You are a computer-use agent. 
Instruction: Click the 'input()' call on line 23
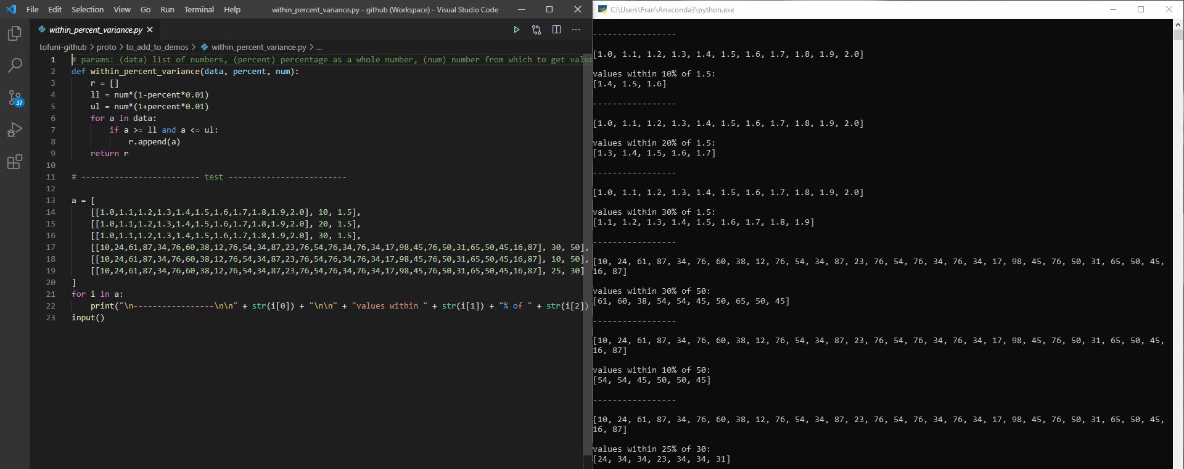click(88, 317)
